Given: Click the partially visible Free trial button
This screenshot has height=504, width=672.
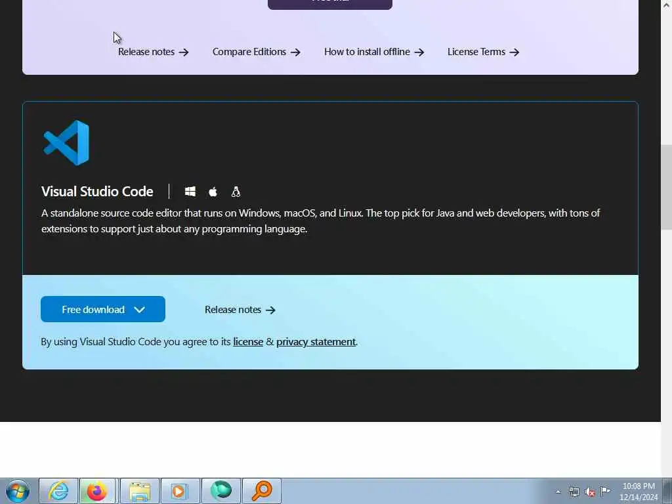Looking at the screenshot, I should (330, 4).
